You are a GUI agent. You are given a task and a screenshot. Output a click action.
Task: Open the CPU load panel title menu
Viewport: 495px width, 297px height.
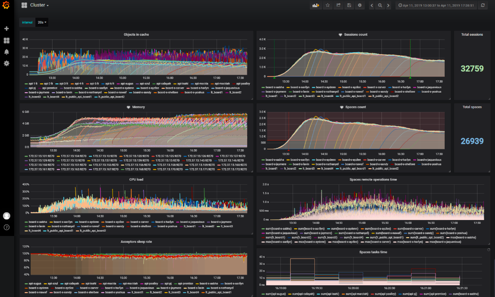[x=136, y=179]
